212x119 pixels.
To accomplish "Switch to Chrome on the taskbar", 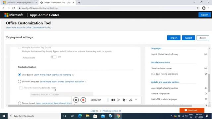I will coord(118,116).
